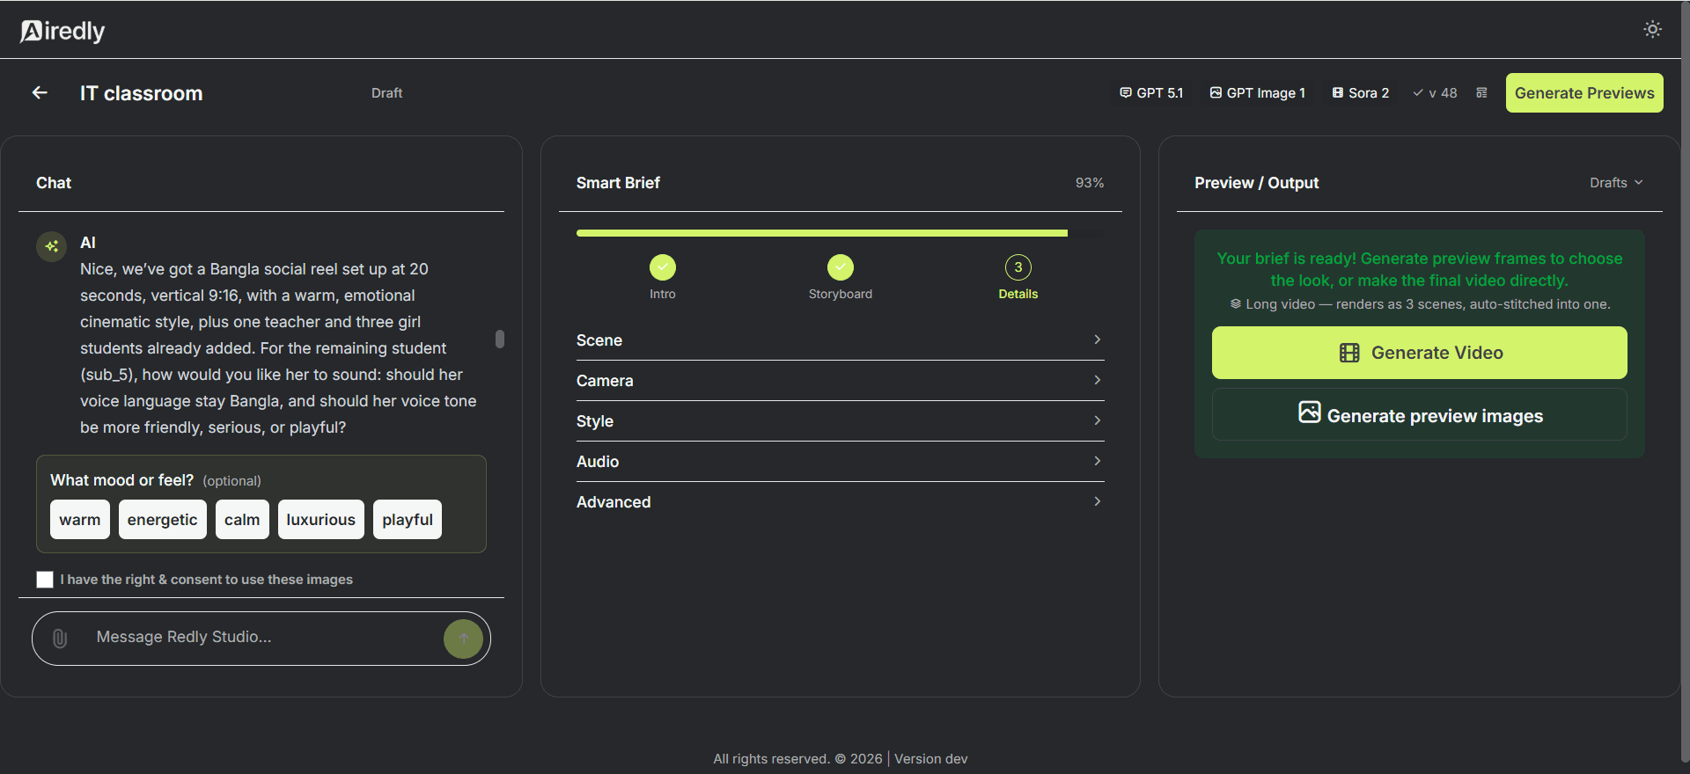Click the paperclip attachment icon

(x=60, y=639)
